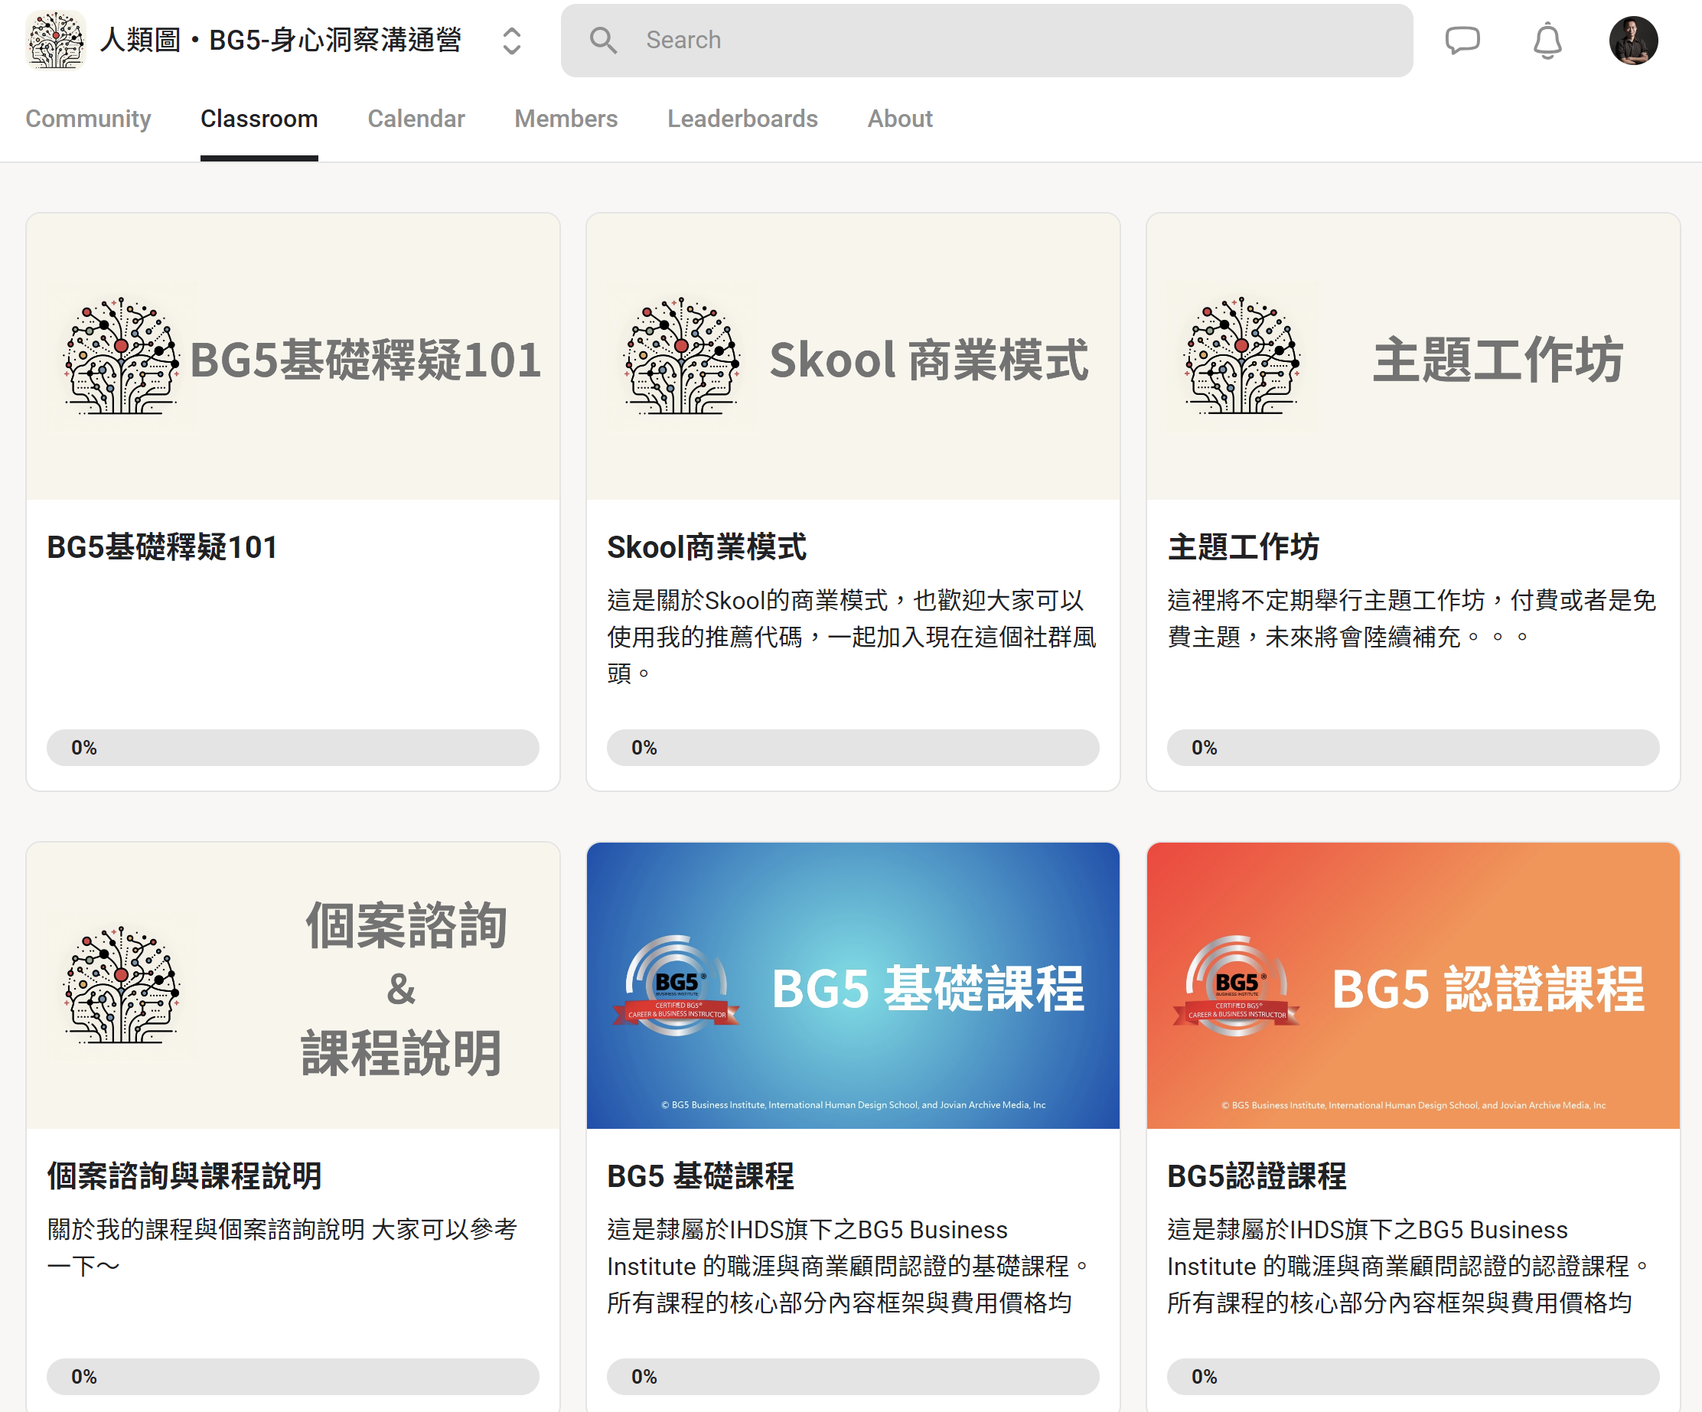
Task: Open the orange BG5 認證課程 thumbnail
Action: pos(1413,986)
